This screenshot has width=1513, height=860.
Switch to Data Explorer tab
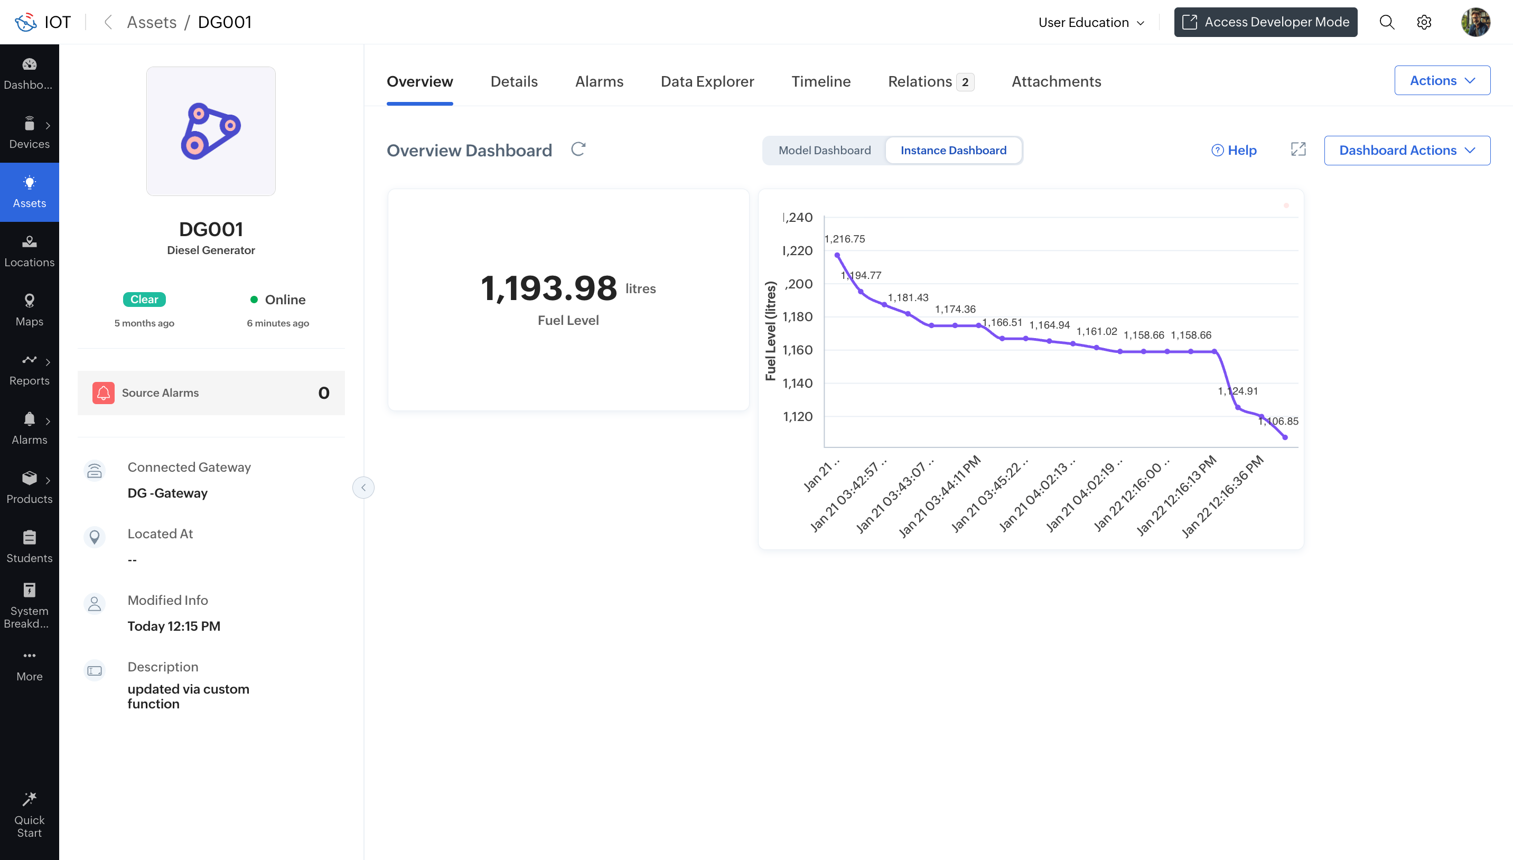click(707, 81)
